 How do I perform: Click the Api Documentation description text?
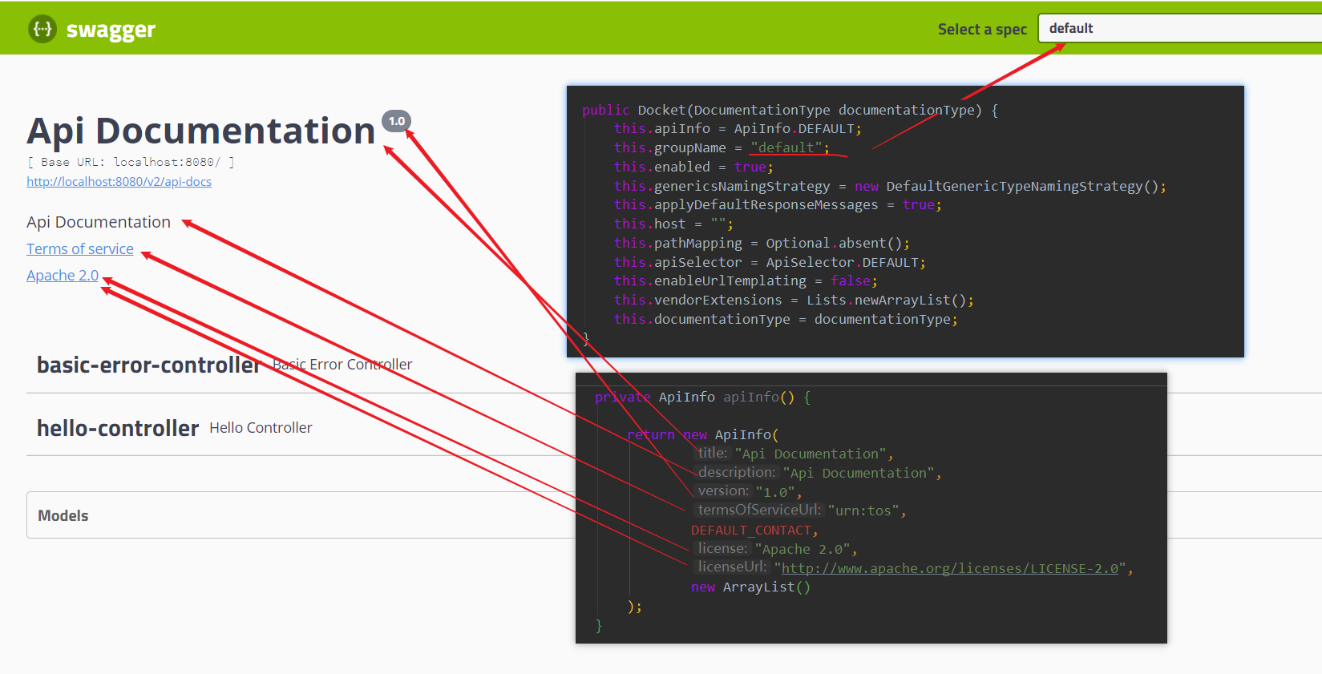pyautogui.click(x=99, y=222)
